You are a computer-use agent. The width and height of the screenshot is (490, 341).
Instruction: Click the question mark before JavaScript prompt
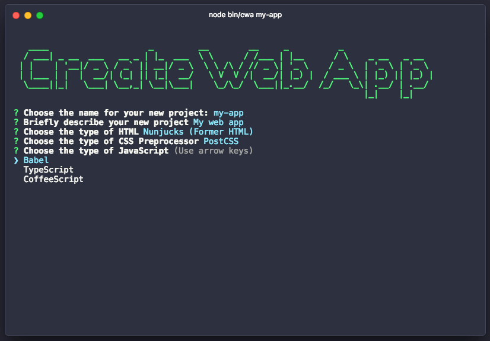pyautogui.click(x=16, y=151)
